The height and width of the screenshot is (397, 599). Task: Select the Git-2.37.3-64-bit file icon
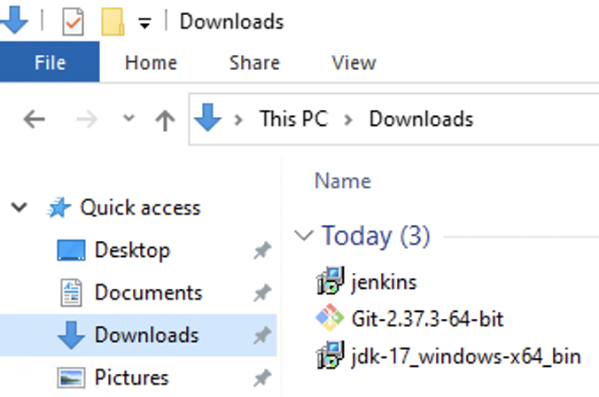[329, 318]
